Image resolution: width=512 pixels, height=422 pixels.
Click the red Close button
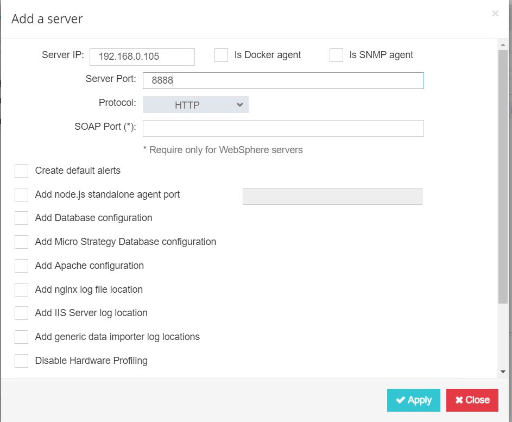click(472, 400)
